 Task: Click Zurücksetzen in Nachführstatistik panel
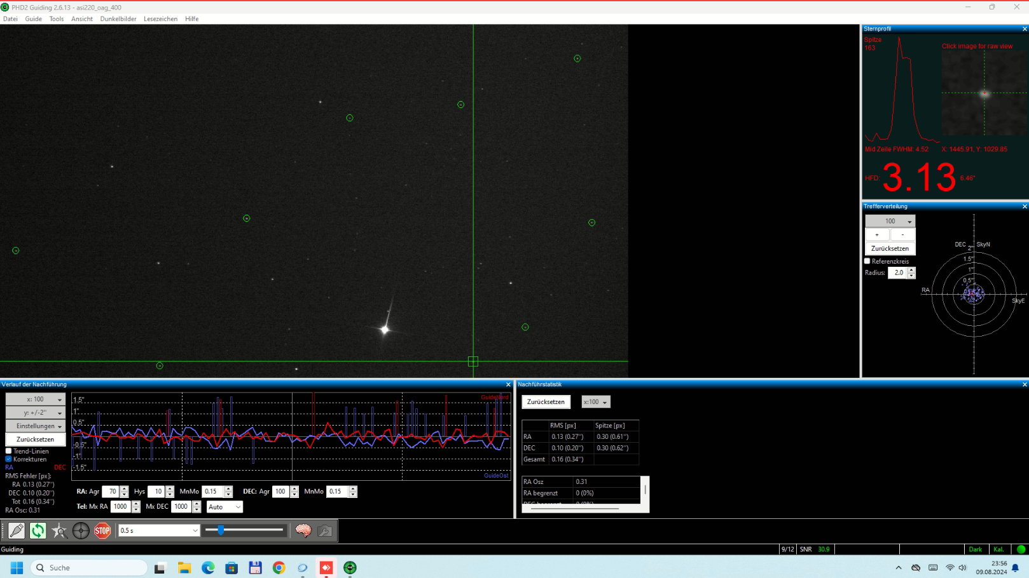click(546, 402)
